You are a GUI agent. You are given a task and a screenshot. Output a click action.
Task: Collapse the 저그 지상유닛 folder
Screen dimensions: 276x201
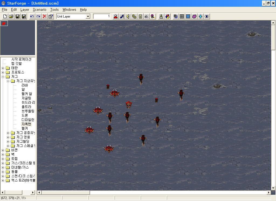8,81
